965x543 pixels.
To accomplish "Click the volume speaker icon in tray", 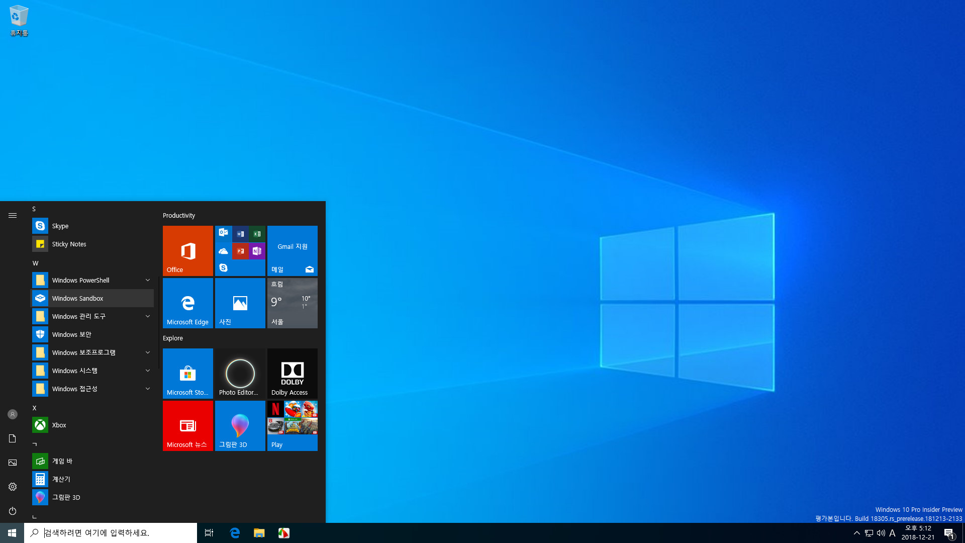I will (881, 533).
